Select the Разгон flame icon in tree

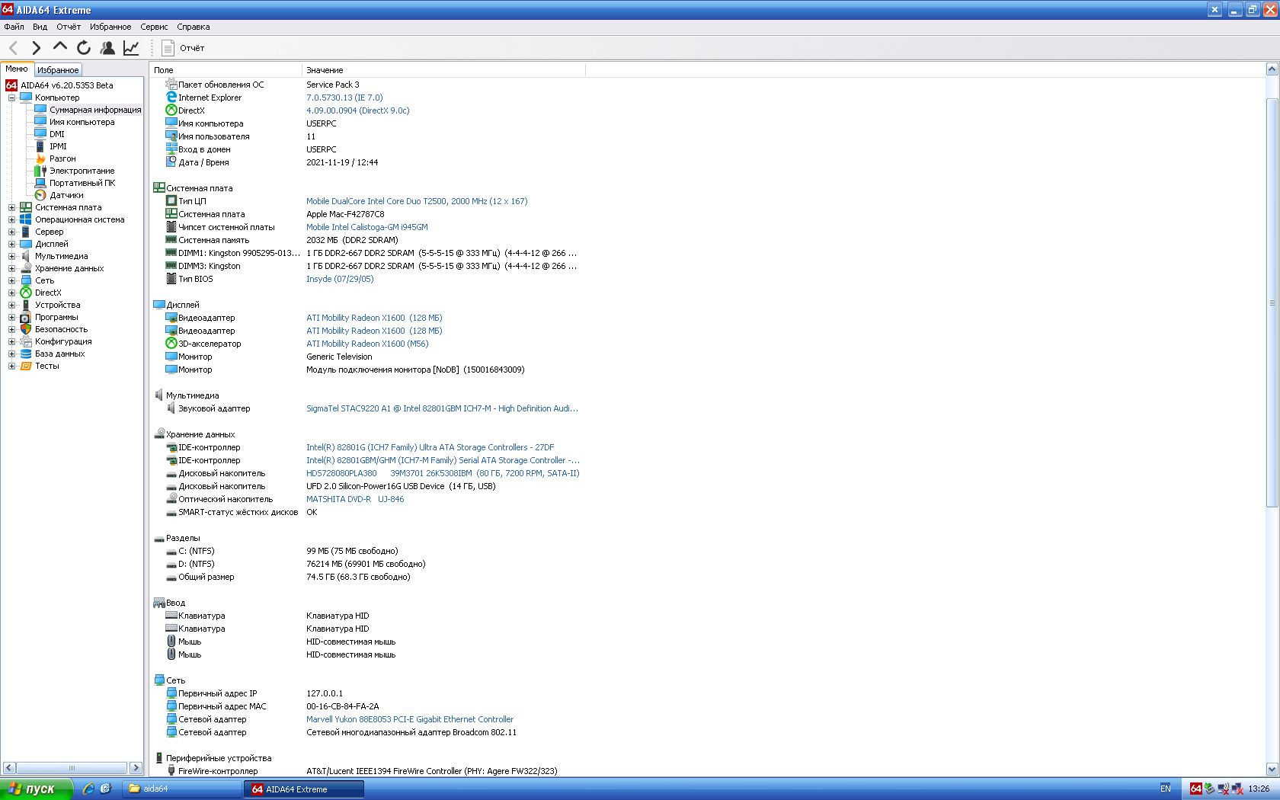point(40,158)
